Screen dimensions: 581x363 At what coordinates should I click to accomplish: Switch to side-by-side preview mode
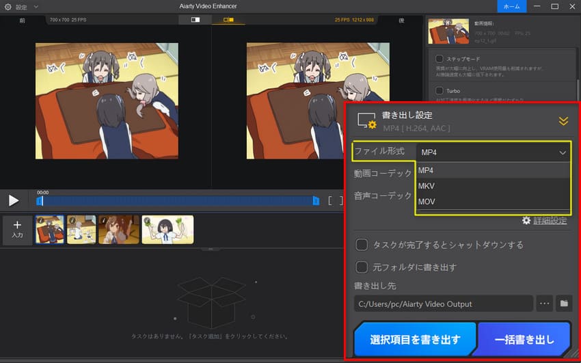click(x=228, y=20)
